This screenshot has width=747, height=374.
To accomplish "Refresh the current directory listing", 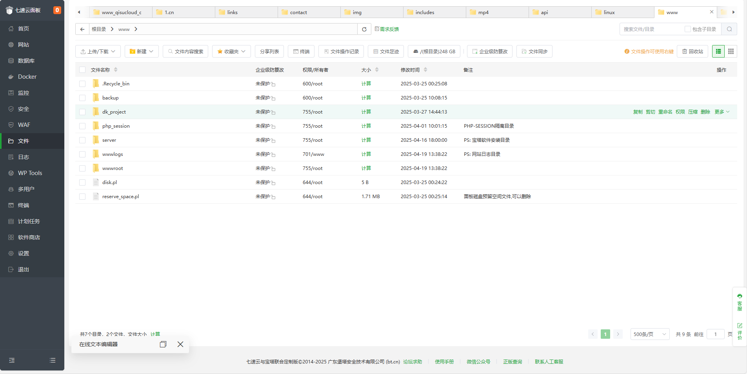I will tap(364, 29).
